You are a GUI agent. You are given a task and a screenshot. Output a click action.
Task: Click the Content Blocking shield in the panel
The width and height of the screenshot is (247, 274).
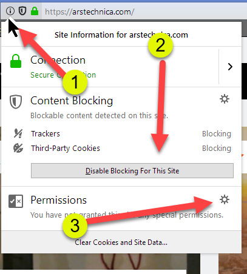pyautogui.click(x=16, y=102)
